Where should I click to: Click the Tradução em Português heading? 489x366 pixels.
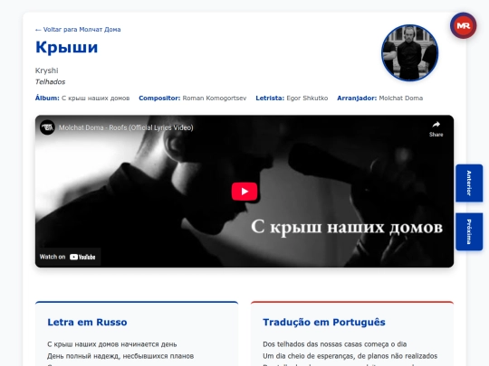(x=324, y=322)
